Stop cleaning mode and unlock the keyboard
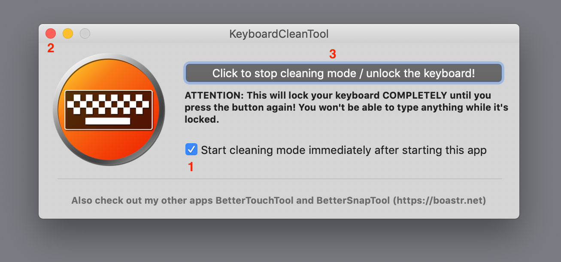Image resolution: width=561 pixels, height=262 pixels. [x=344, y=73]
